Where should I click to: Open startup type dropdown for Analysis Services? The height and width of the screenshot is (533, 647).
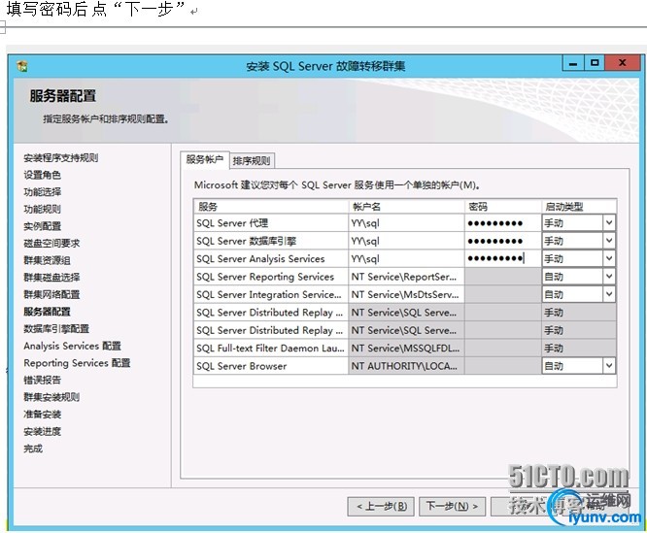pos(609,258)
